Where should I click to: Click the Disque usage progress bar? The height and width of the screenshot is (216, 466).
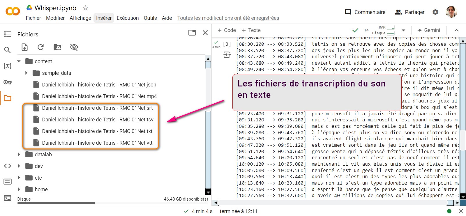(x=113, y=203)
